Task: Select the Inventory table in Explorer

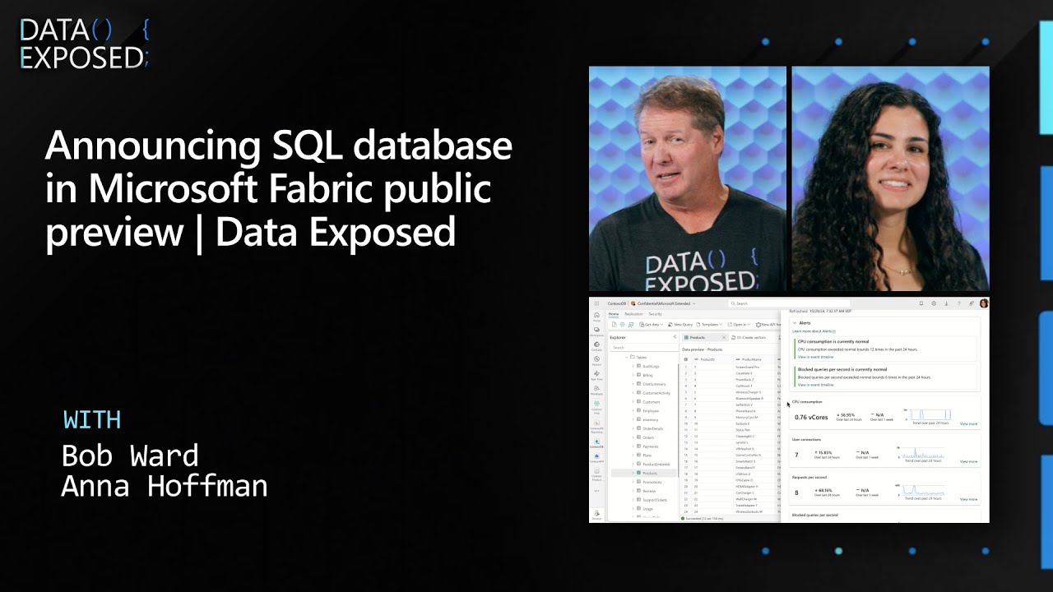Action: pyautogui.click(x=651, y=419)
